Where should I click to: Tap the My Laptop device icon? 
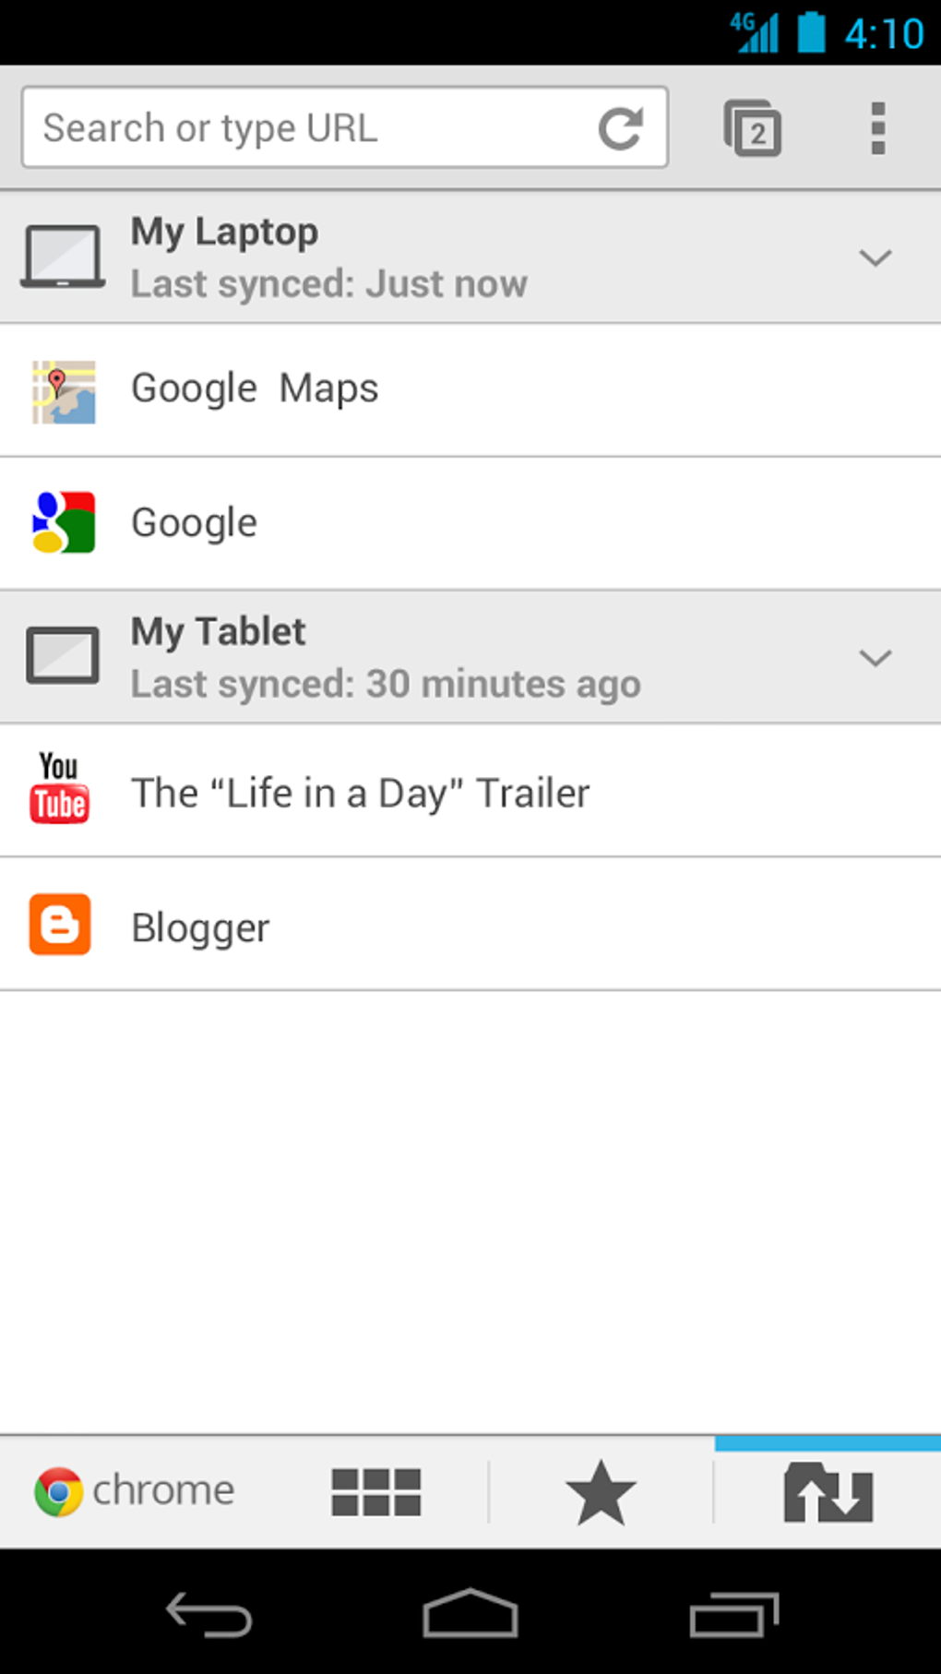[x=63, y=257]
